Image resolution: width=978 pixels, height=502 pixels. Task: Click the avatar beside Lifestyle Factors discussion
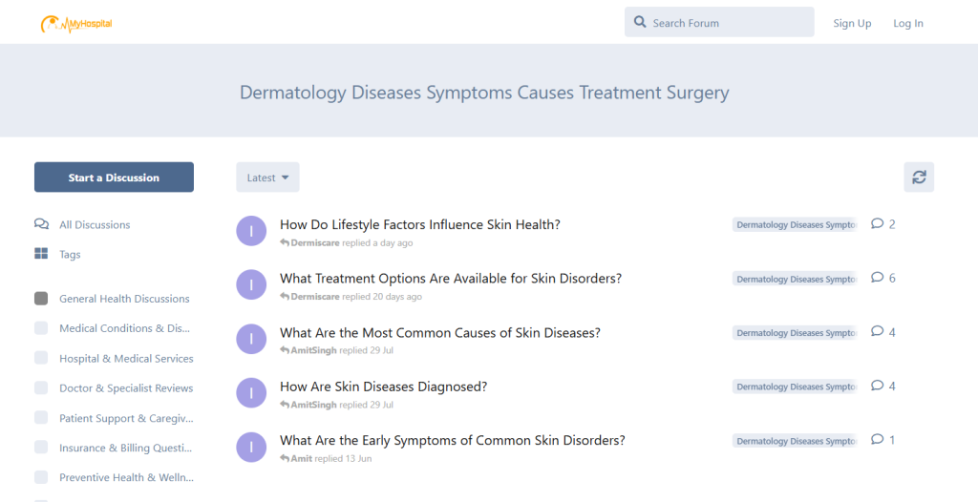(x=251, y=231)
